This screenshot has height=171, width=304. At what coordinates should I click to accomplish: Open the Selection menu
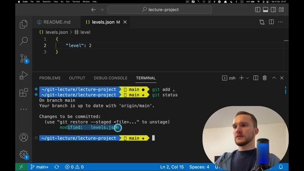tap(47, 1)
